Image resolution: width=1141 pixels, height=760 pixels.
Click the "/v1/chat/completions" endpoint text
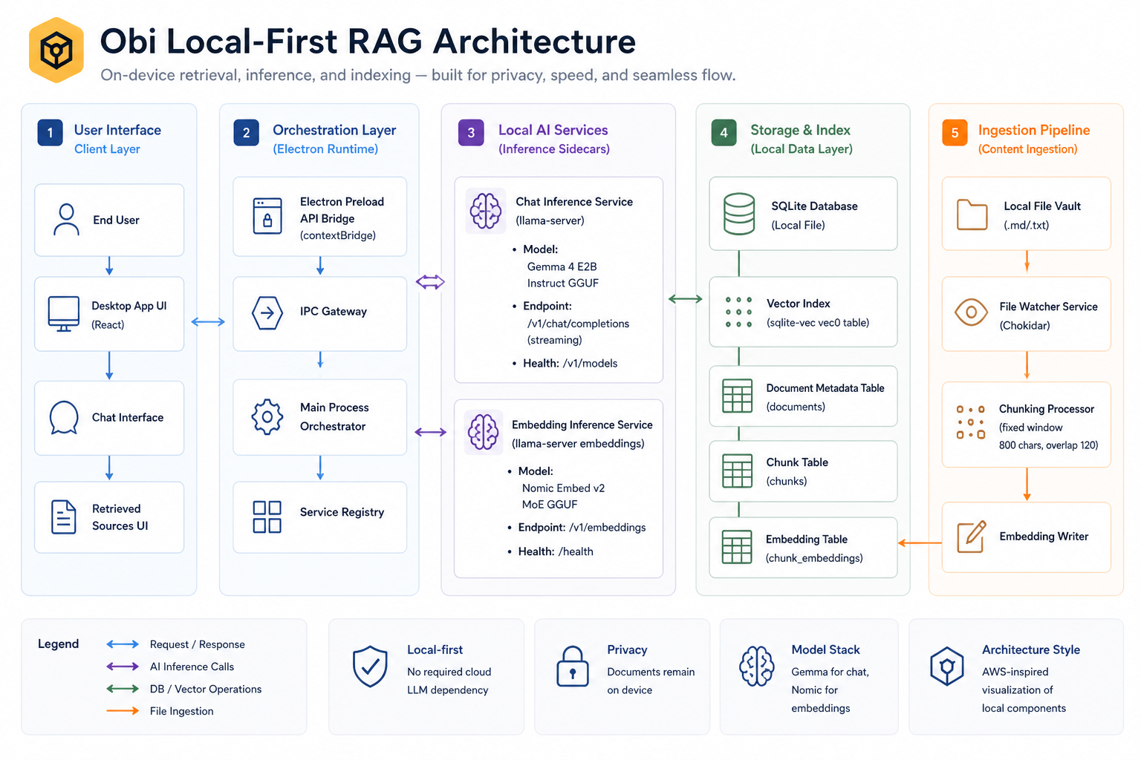point(578,324)
